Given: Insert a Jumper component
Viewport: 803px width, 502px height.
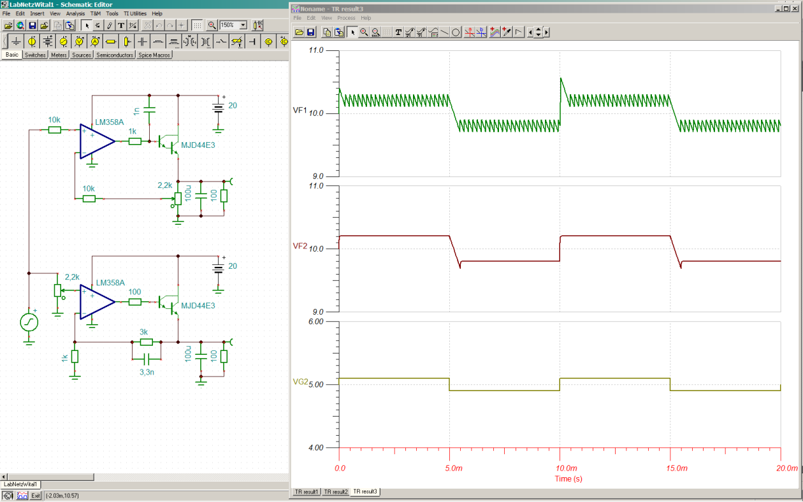Looking at the screenshot, I should [x=252, y=41].
